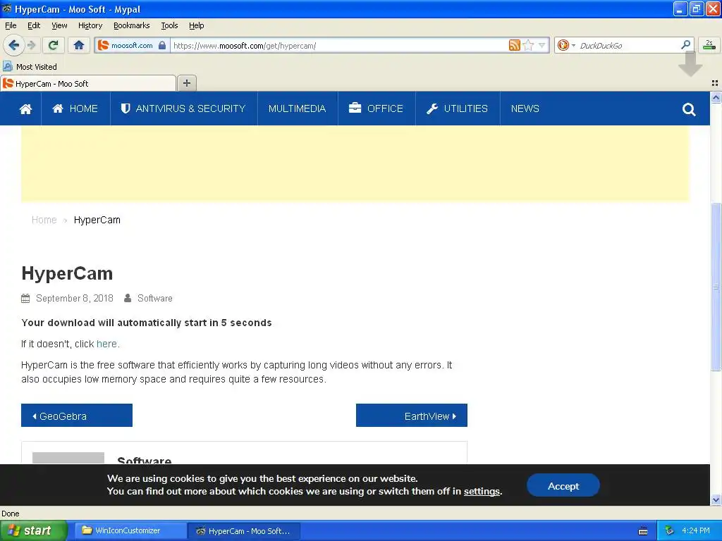Open the Help menu
The height and width of the screenshot is (541, 722).
click(x=196, y=25)
